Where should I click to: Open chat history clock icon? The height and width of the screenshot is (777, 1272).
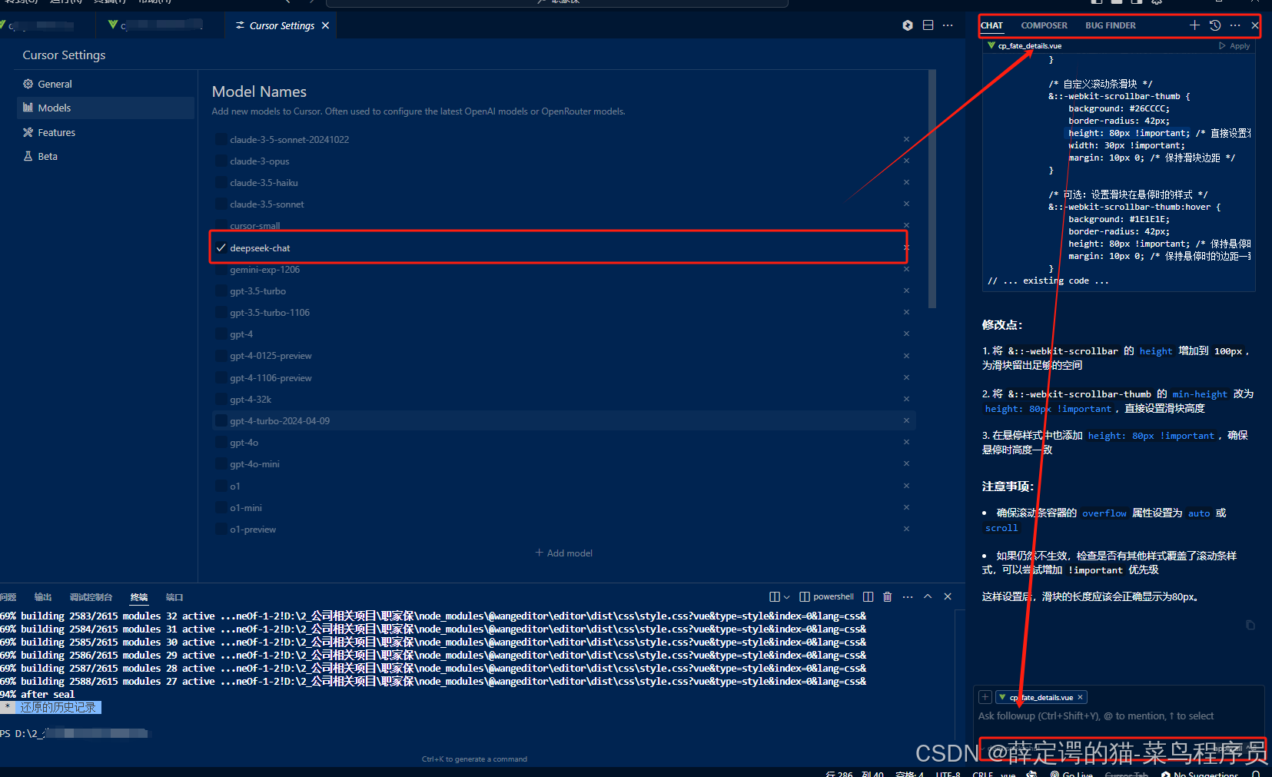click(1215, 25)
